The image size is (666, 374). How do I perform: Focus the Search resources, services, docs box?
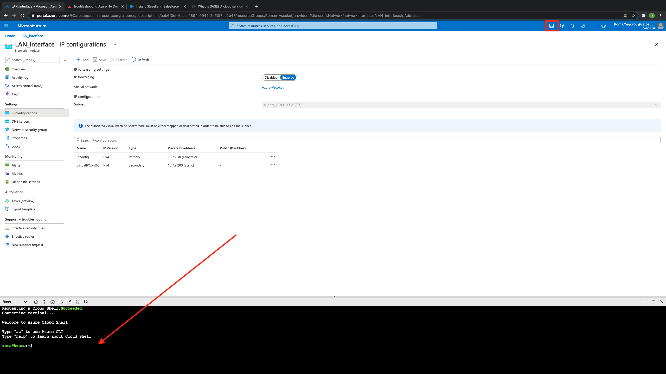333,26
